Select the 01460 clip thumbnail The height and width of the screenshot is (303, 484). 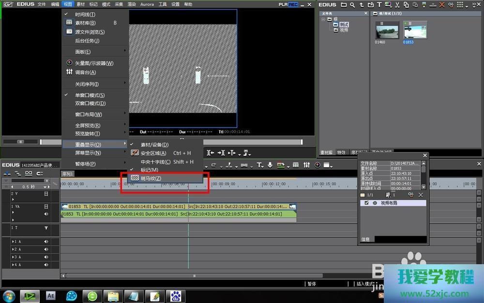click(x=386, y=31)
